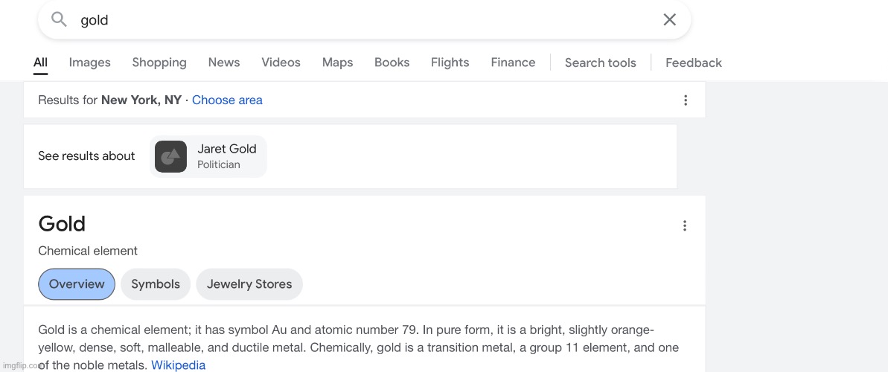Select the Overview chip
This screenshot has height=372, width=888.
point(77,284)
